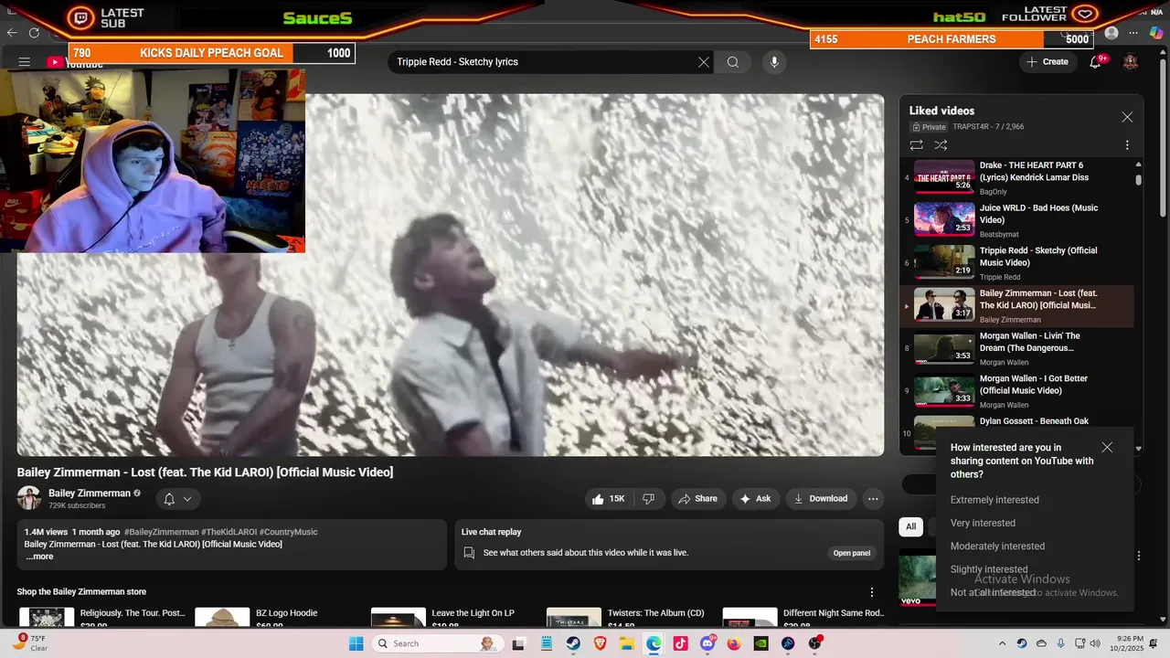Play Juice WRLD - Bad Hoes from playlist
This screenshot has width=1170, height=658.
1017,220
